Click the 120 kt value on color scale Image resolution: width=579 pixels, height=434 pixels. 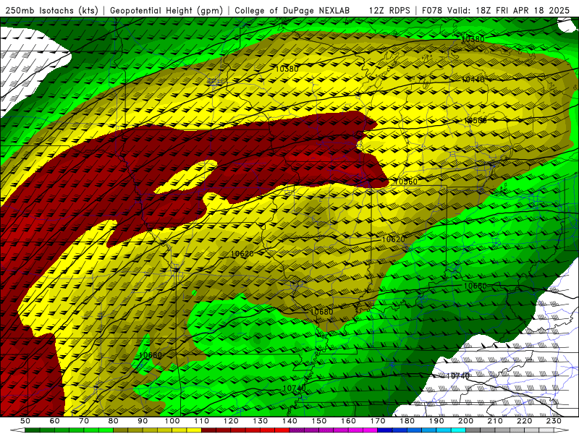(231, 421)
